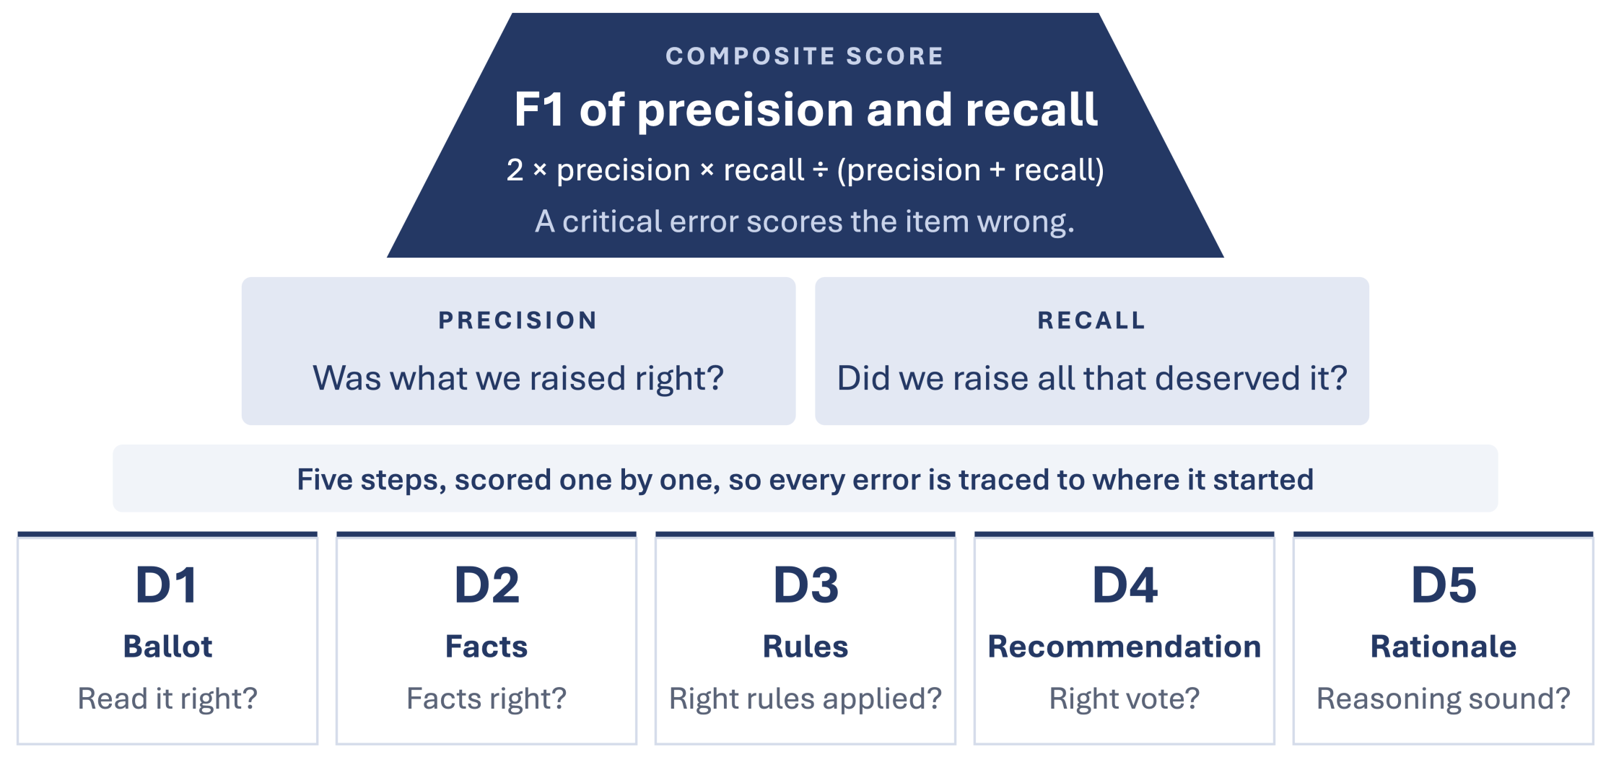Select the D5 card heading

click(x=1444, y=585)
